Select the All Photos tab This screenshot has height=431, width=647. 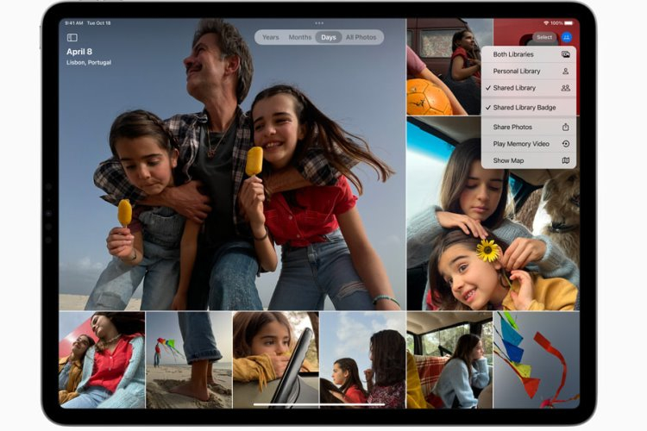pos(361,38)
